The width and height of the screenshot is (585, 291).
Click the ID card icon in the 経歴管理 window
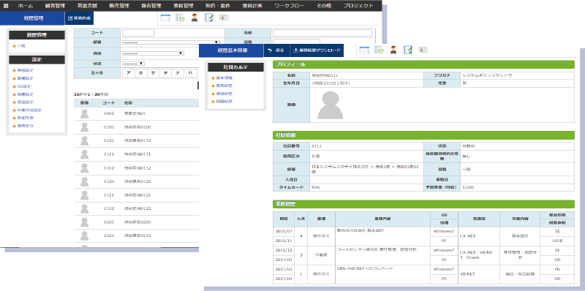224,18
